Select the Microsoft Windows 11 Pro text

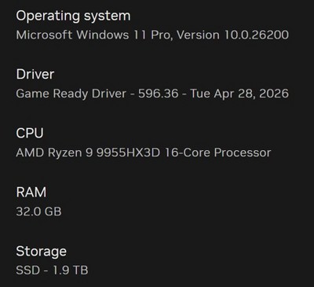pyautogui.click(x=94, y=35)
